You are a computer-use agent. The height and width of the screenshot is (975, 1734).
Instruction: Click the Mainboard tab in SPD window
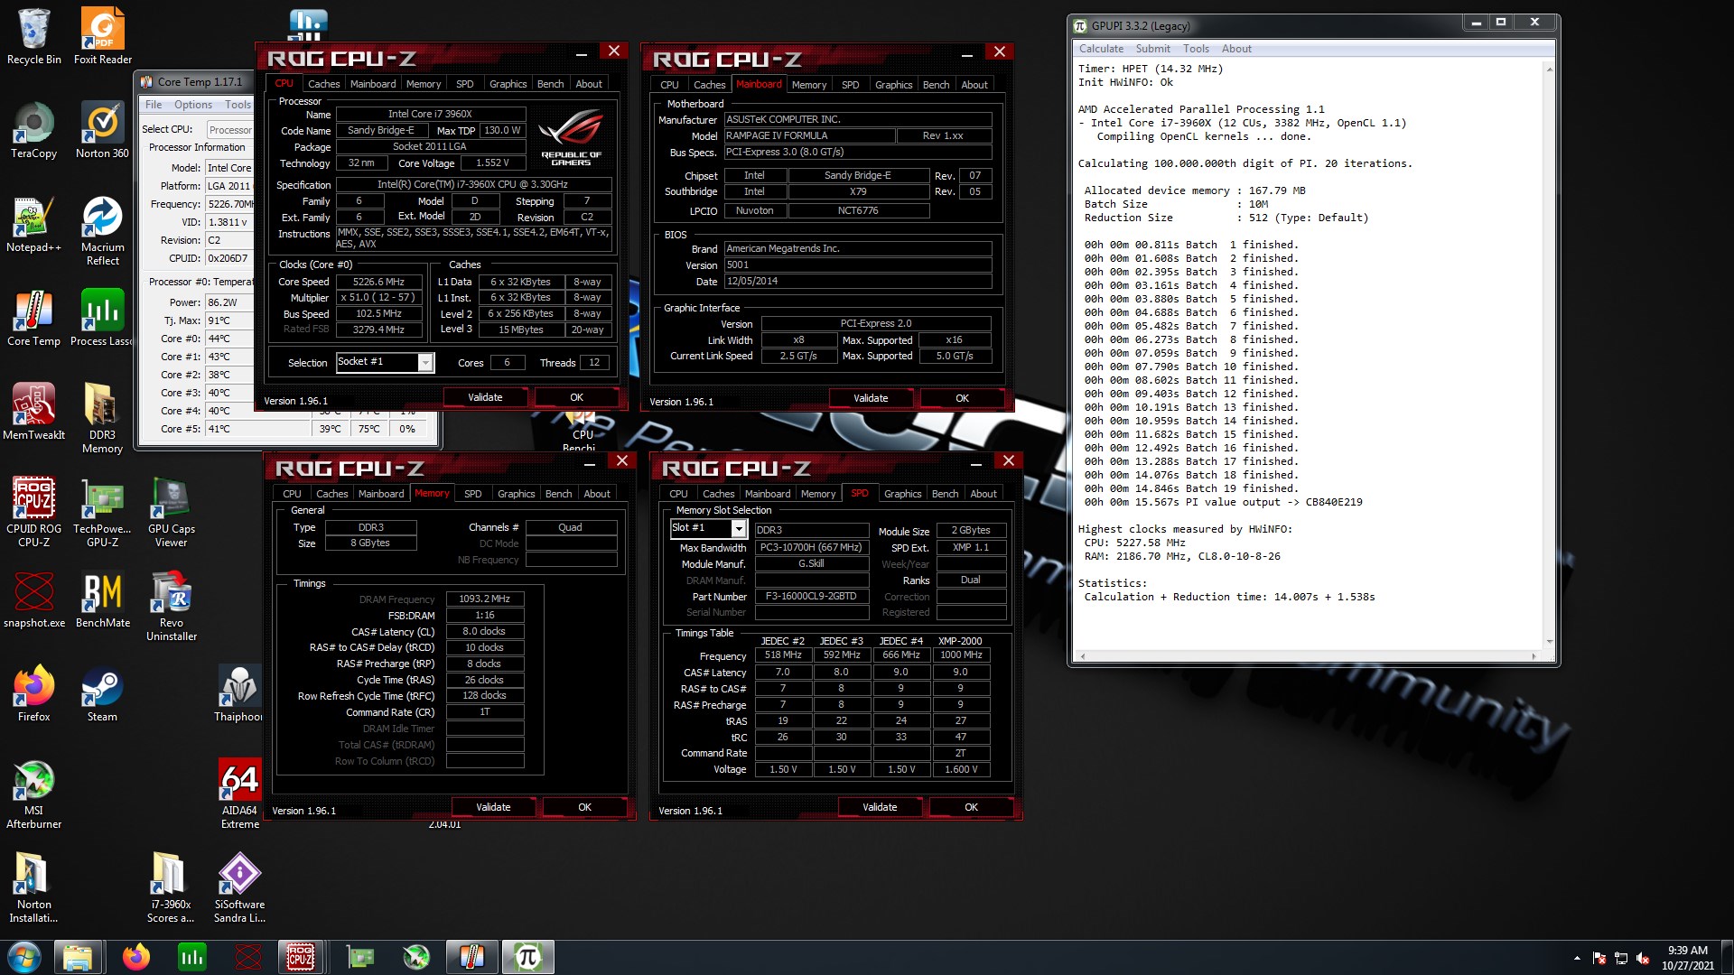click(768, 494)
